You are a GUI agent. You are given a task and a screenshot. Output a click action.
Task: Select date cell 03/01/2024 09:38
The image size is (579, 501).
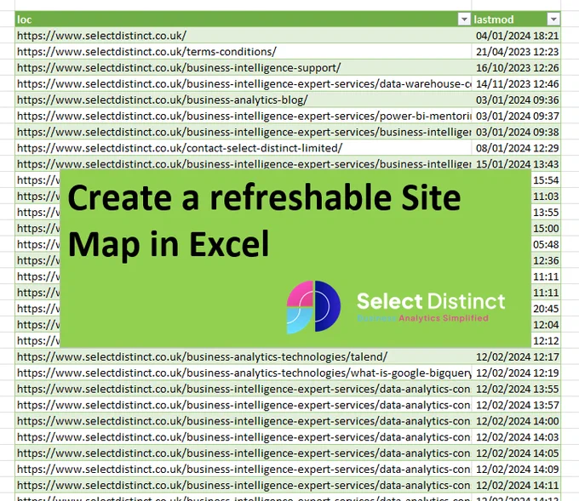tap(516, 132)
